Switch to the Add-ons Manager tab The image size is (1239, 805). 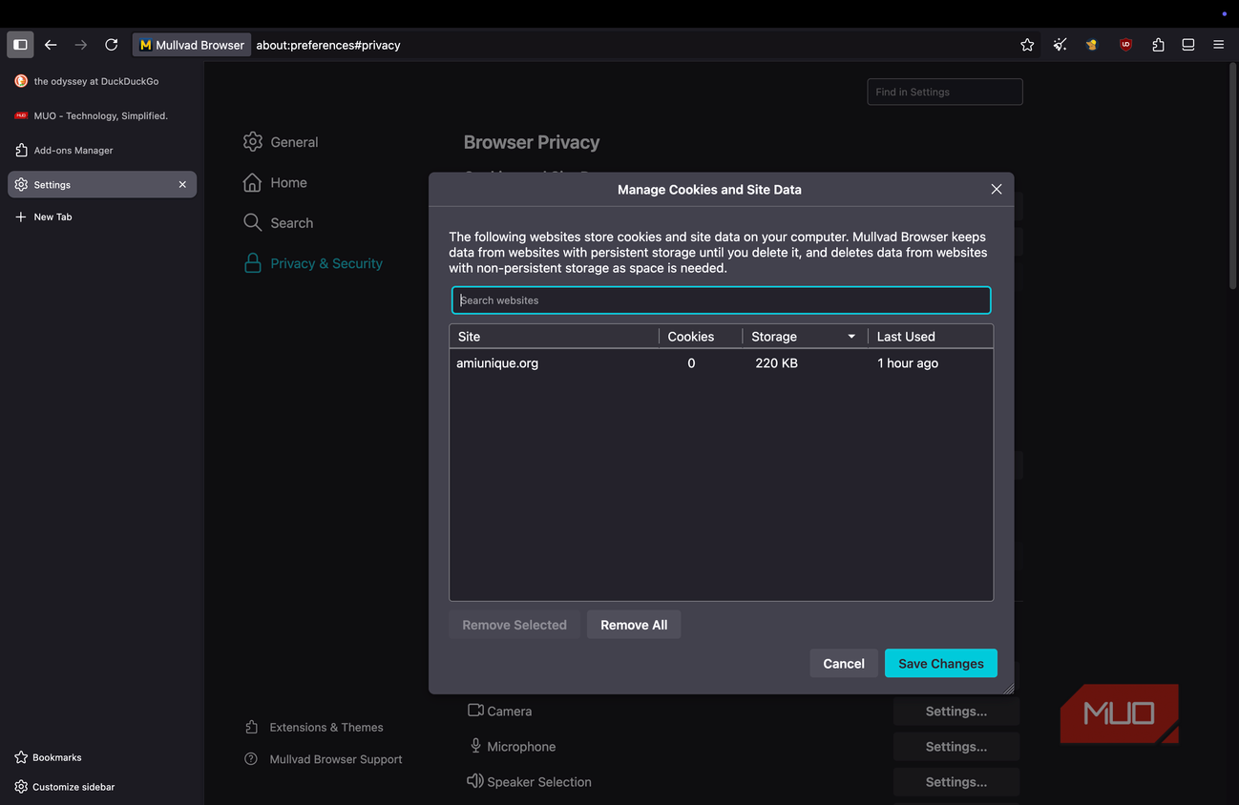pos(102,150)
